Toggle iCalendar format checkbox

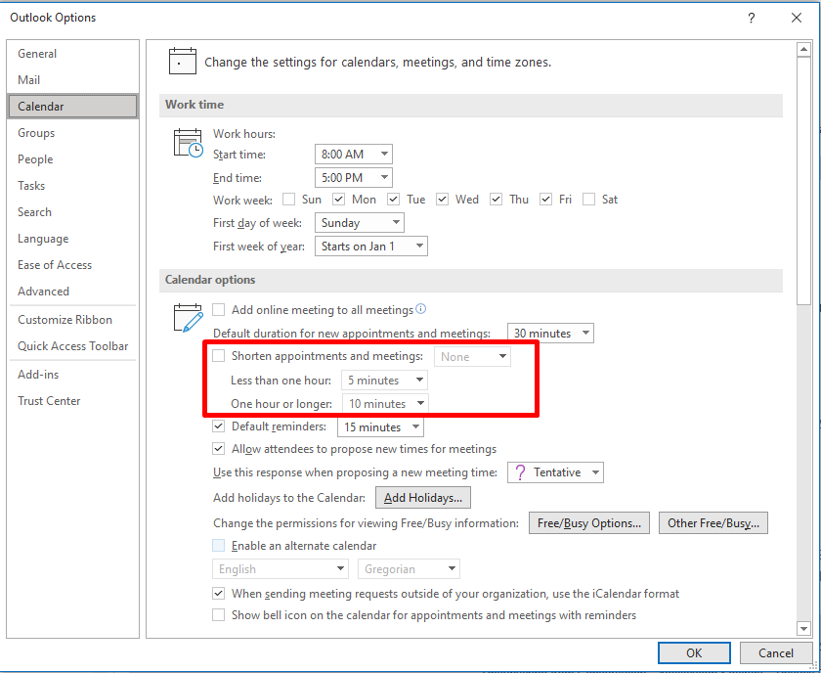218,594
